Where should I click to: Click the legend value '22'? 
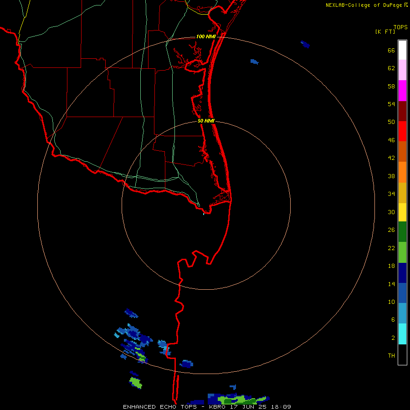[391, 248]
